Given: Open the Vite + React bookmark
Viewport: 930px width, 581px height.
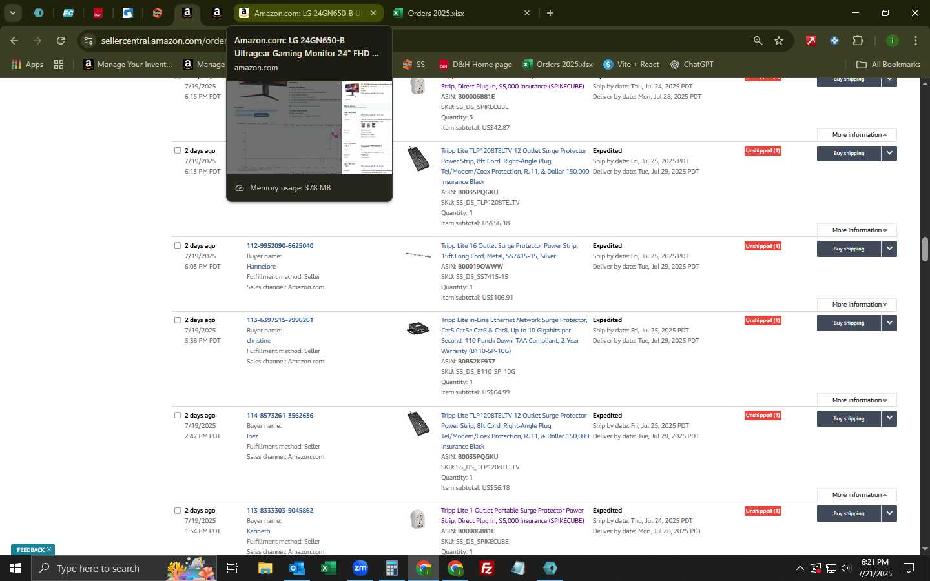Looking at the screenshot, I should pos(631,65).
